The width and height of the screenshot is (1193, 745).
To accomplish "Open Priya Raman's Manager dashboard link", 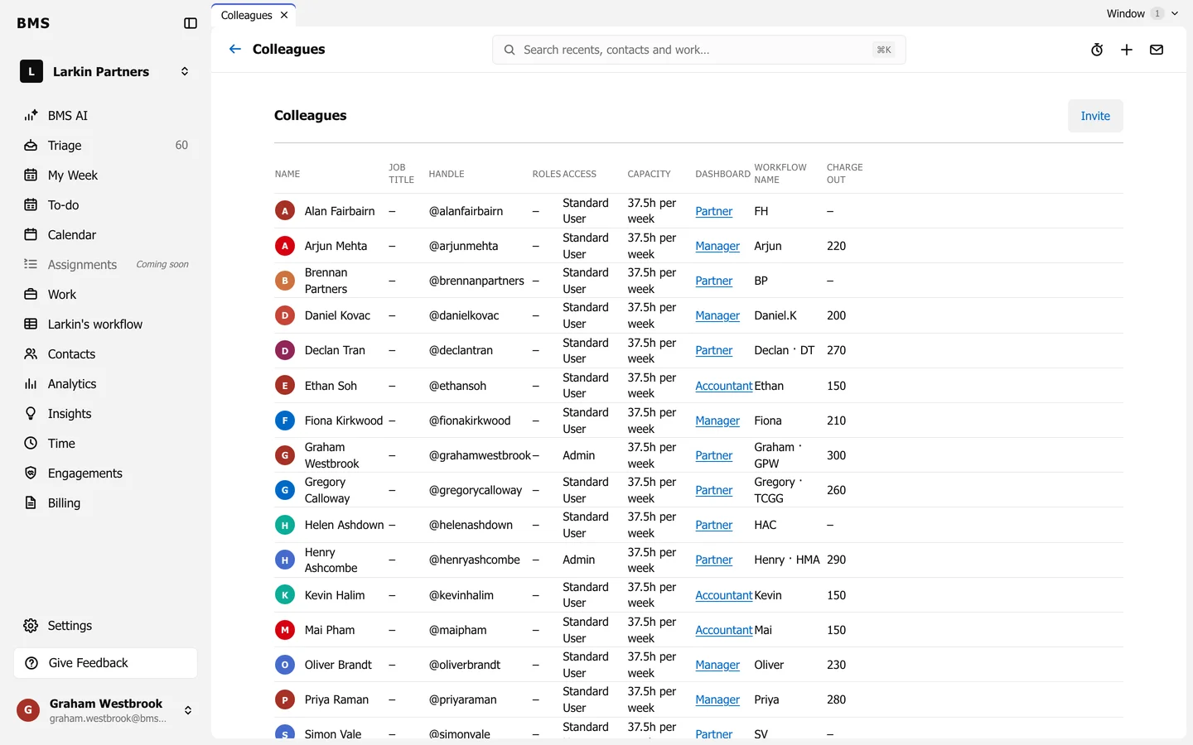I will tap(717, 699).
